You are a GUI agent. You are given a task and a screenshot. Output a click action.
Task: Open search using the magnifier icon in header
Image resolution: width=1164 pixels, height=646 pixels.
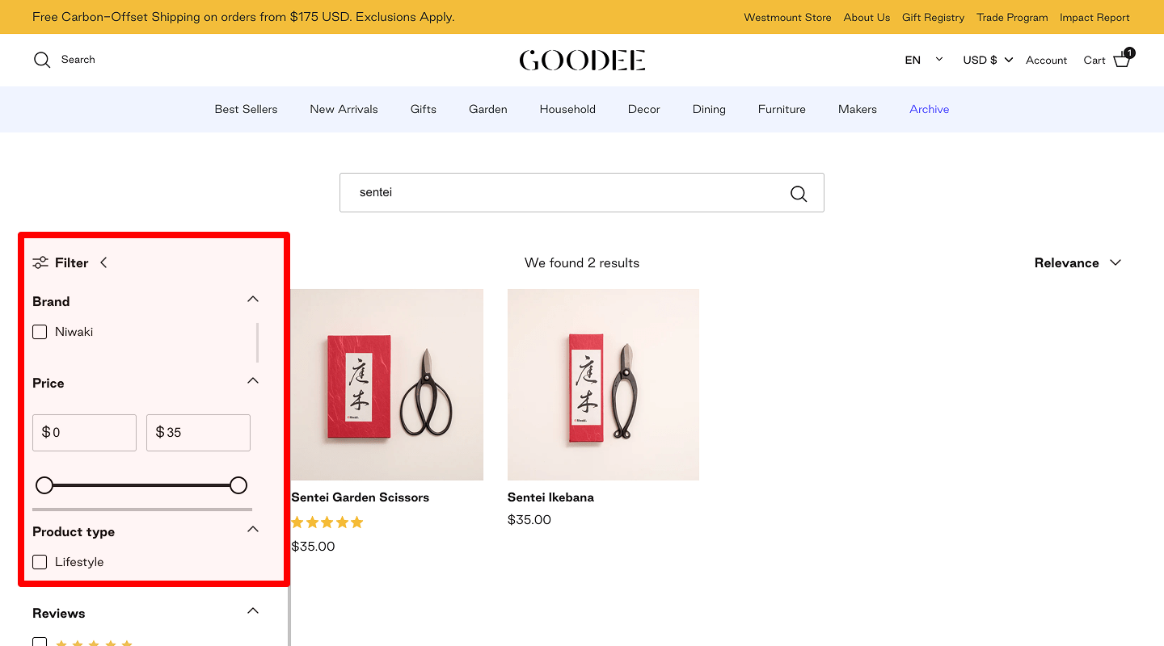pyautogui.click(x=41, y=59)
